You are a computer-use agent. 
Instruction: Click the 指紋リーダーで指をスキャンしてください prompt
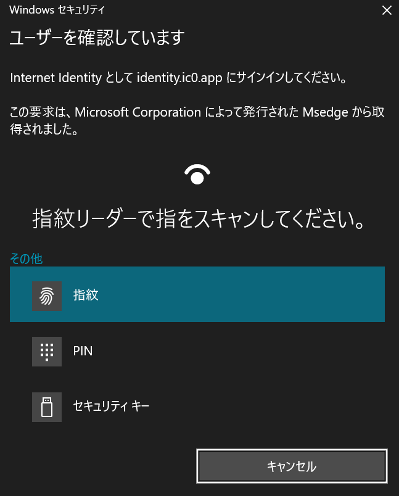(199, 219)
